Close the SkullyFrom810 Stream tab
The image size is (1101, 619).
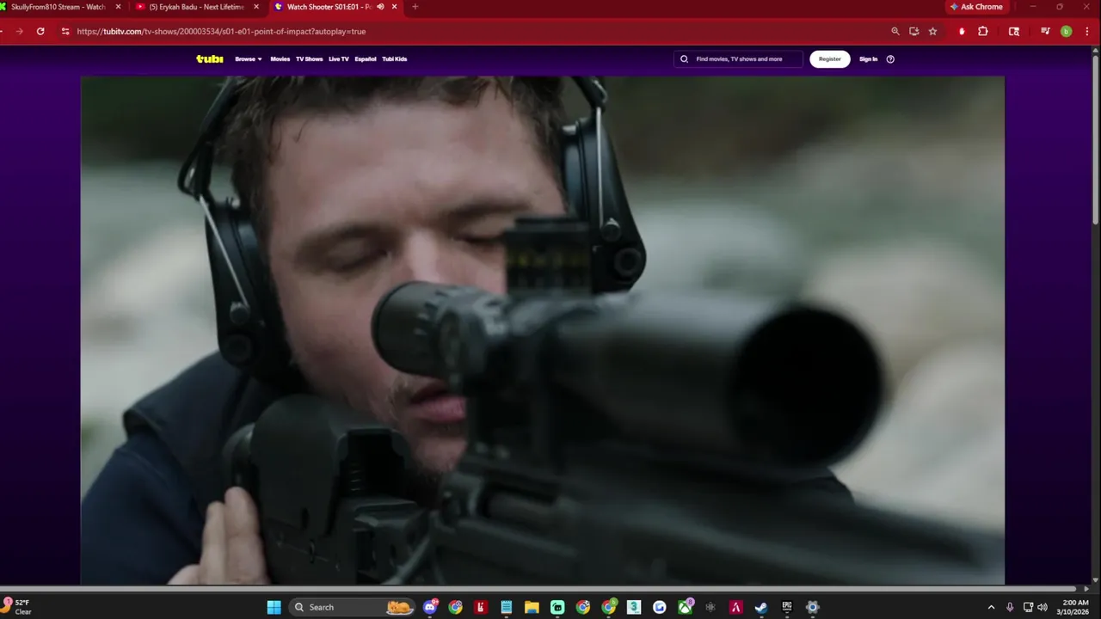[118, 7]
